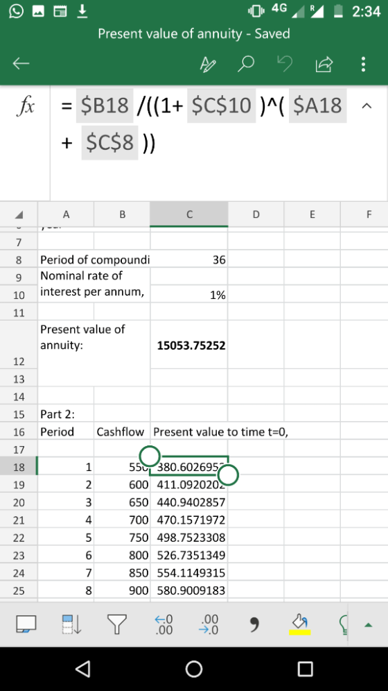
Task: Select row 18 header
Action: point(19,467)
